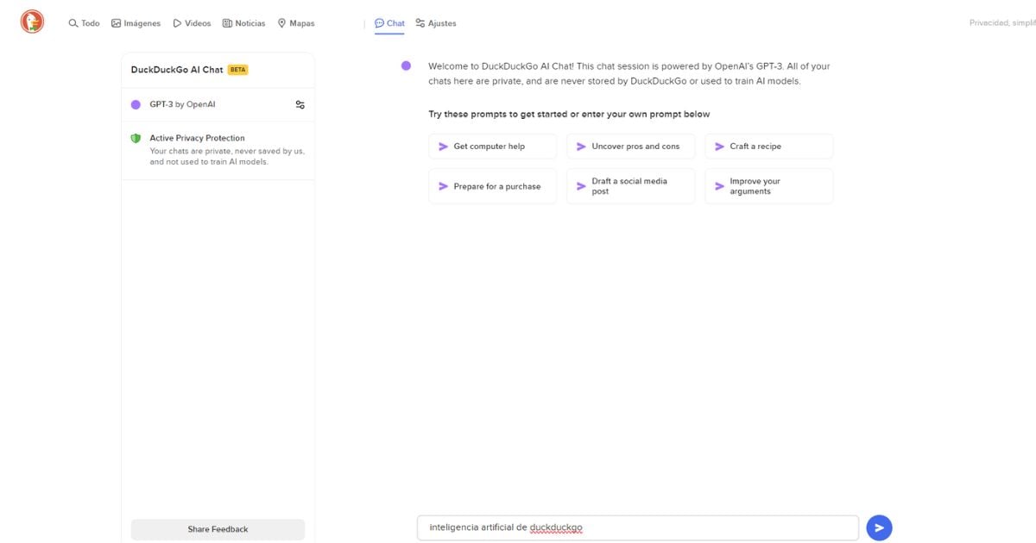The width and height of the screenshot is (1036, 543).
Task: Click the DuckDuckGo duck logo
Action: pyautogui.click(x=33, y=22)
